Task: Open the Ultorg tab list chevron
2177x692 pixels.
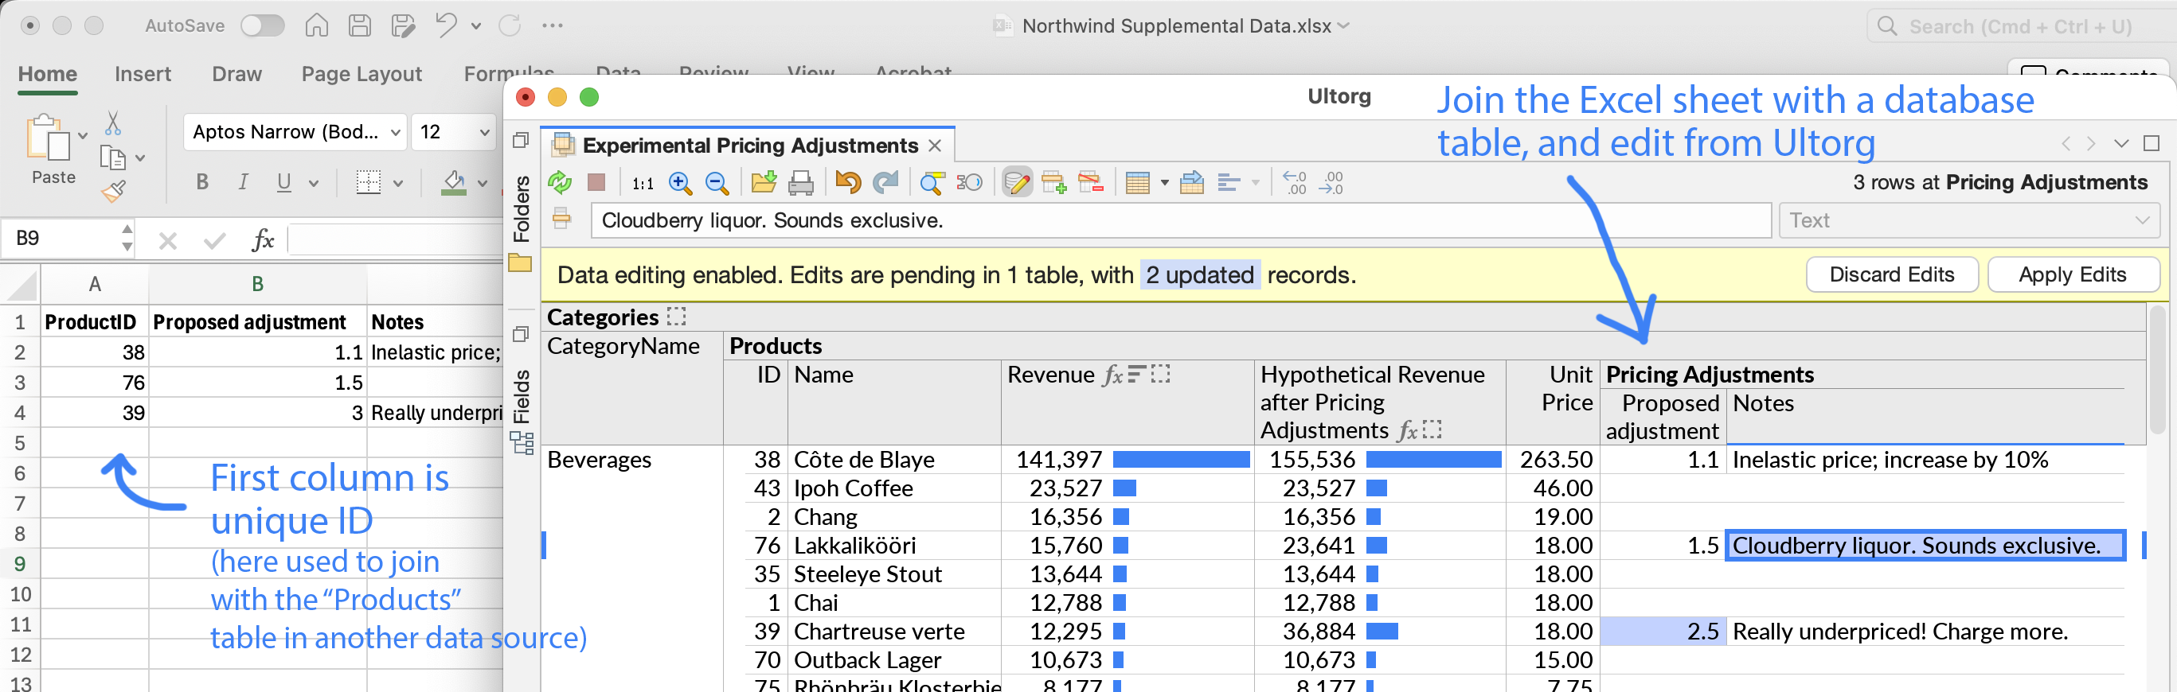Action: point(2121,143)
